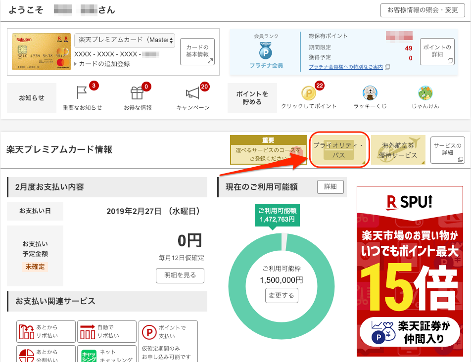Click the お知らせ section label
The width and height of the screenshot is (471, 362).
(32, 98)
